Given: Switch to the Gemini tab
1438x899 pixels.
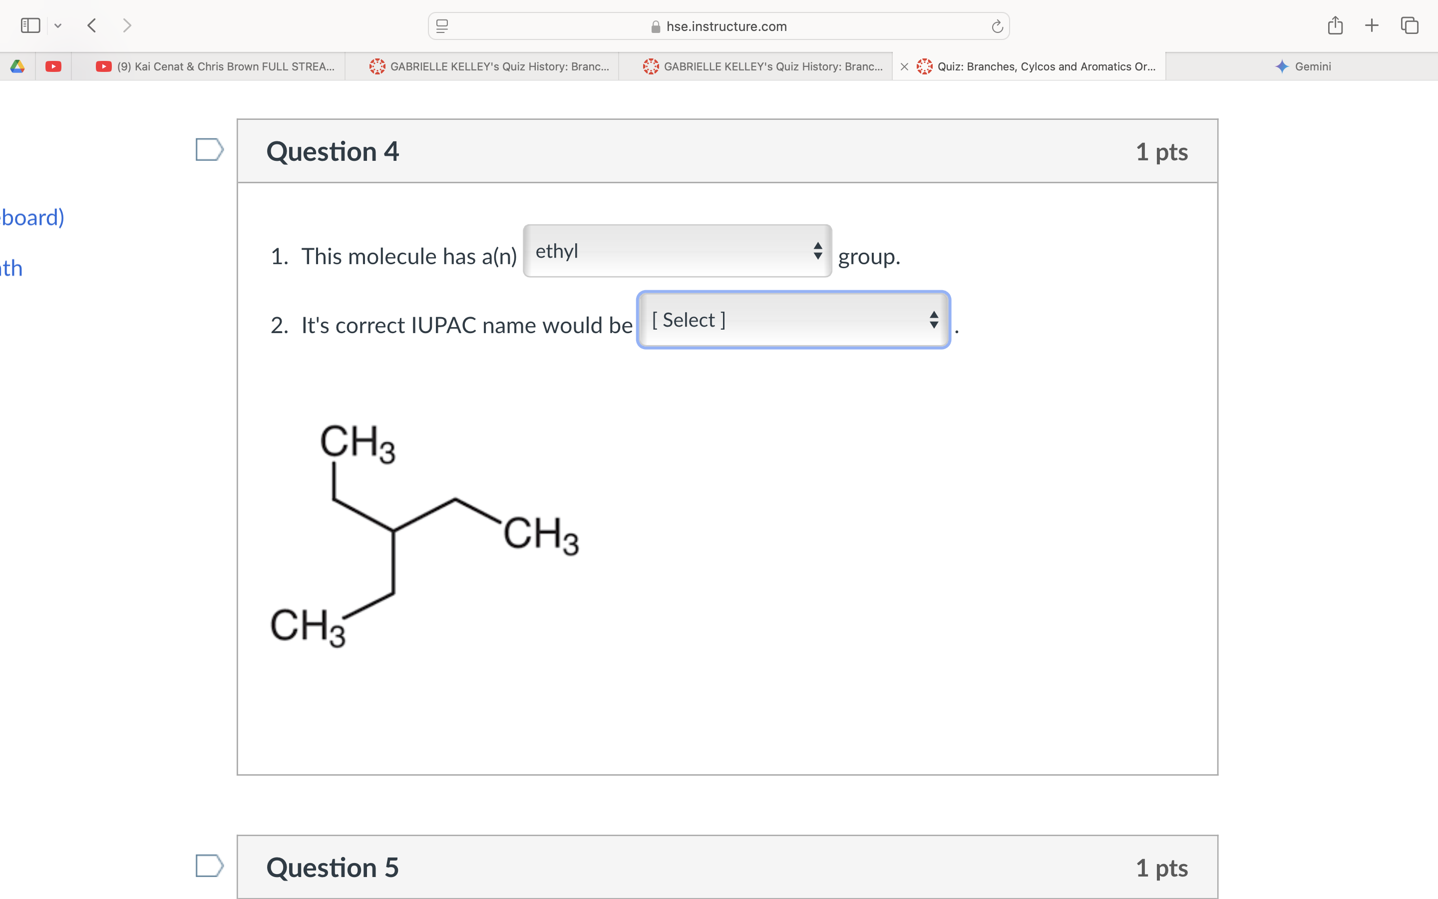Looking at the screenshot, I should [x=1303, y=66].
